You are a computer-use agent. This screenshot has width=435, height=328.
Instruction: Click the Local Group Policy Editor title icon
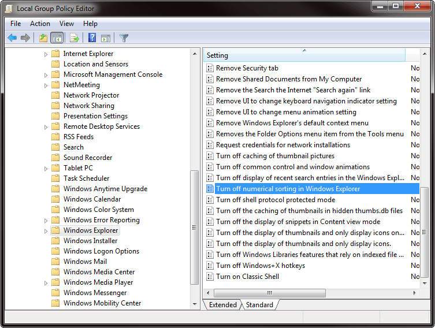9,9
